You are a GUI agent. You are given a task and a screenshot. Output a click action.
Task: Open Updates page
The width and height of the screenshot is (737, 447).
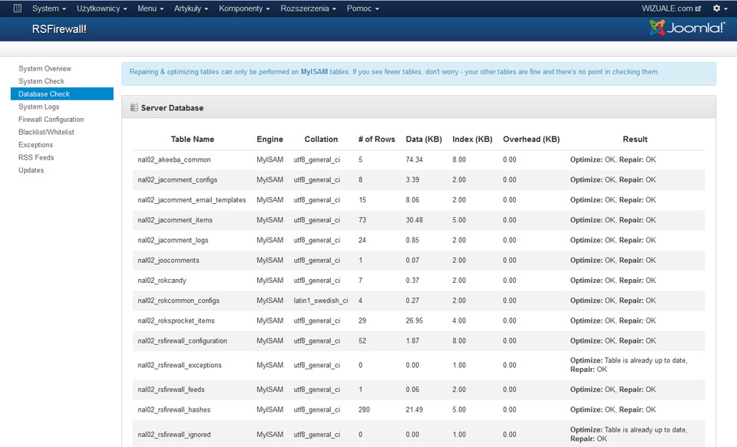[x=31, y=170]
